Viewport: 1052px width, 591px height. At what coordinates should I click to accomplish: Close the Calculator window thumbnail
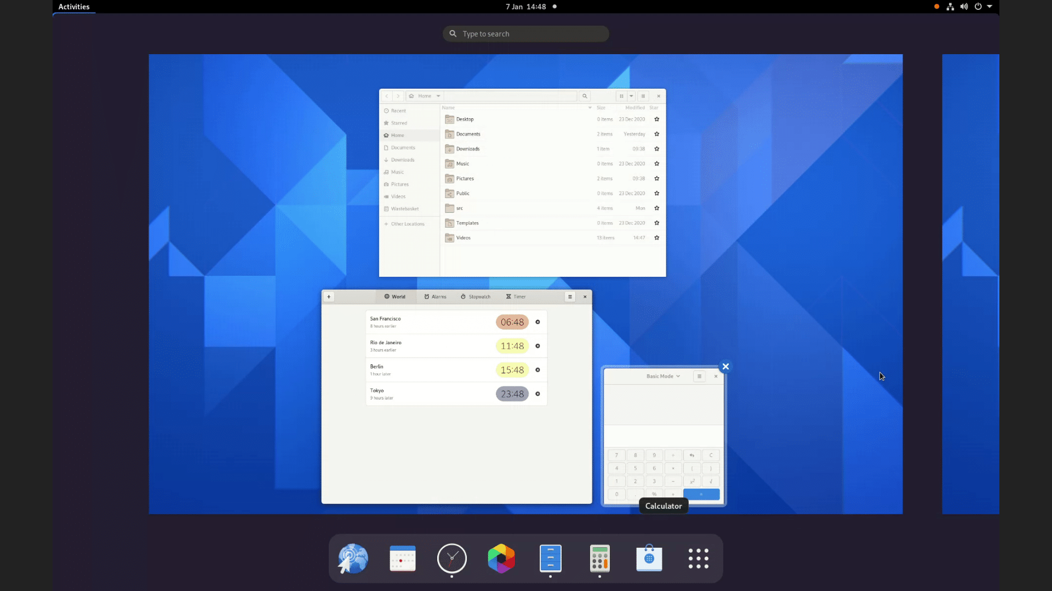coord(725,367)
